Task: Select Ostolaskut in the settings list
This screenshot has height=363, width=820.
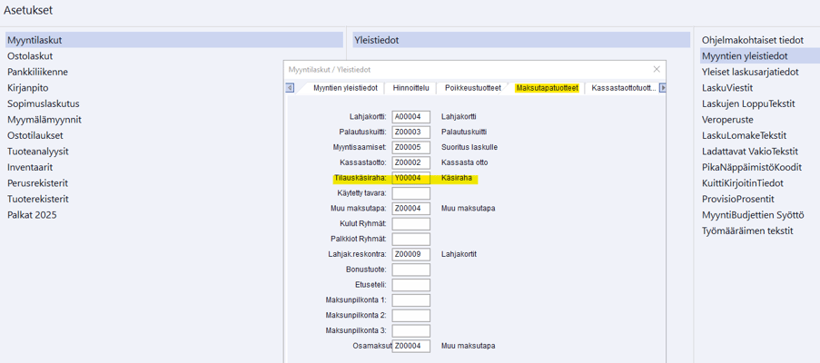Action: click(x=30, y=56)
